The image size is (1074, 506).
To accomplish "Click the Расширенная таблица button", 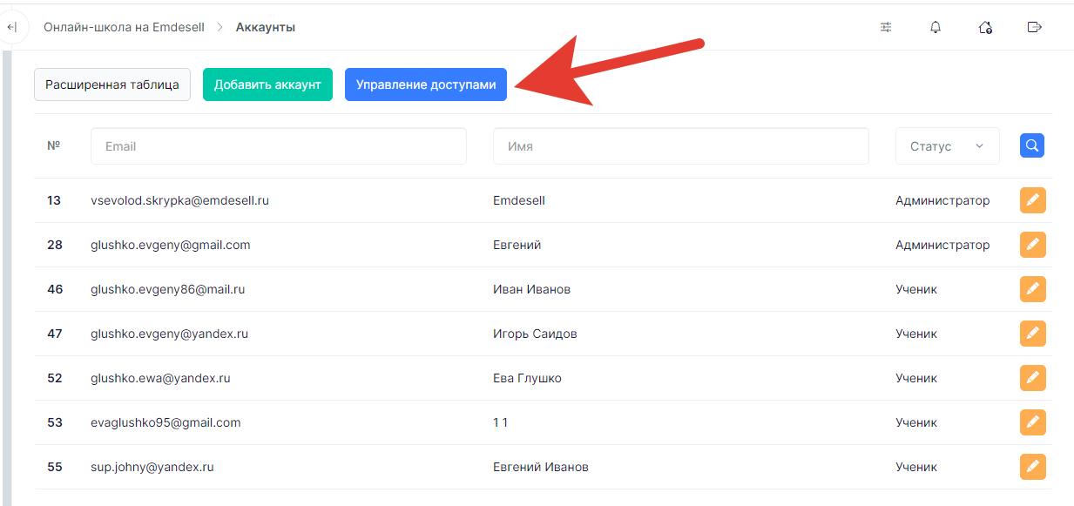I will tap(112, 84).
